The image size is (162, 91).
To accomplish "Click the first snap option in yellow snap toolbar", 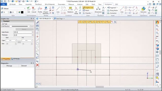I will [x=79, y=22].
